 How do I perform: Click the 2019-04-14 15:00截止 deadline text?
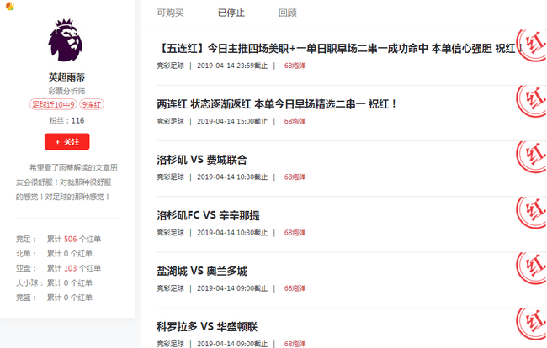click(232, 122)
